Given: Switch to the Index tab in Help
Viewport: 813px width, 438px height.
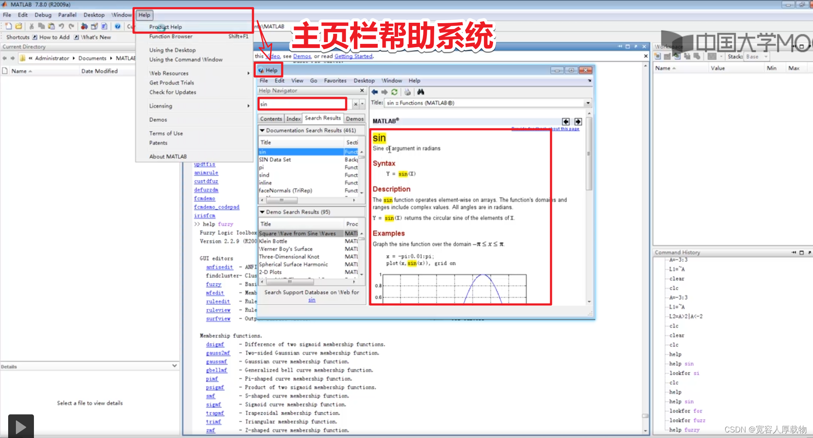Looking at the screenshot, I should (x=293, y=119).
